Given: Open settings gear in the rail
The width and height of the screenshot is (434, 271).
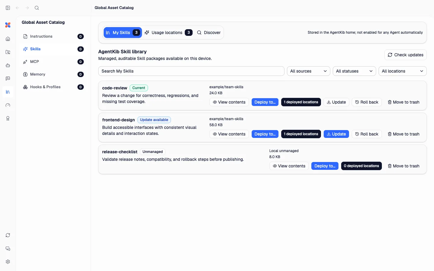Looking at the screenshot, I should coord(8,262).
